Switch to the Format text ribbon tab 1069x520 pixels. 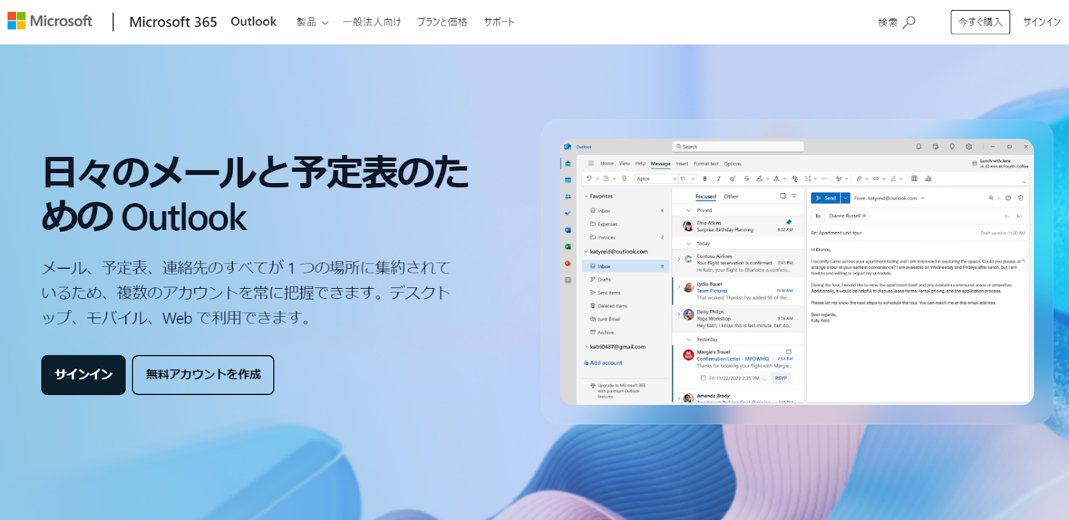pyautogui.click(x=706, y=163)
